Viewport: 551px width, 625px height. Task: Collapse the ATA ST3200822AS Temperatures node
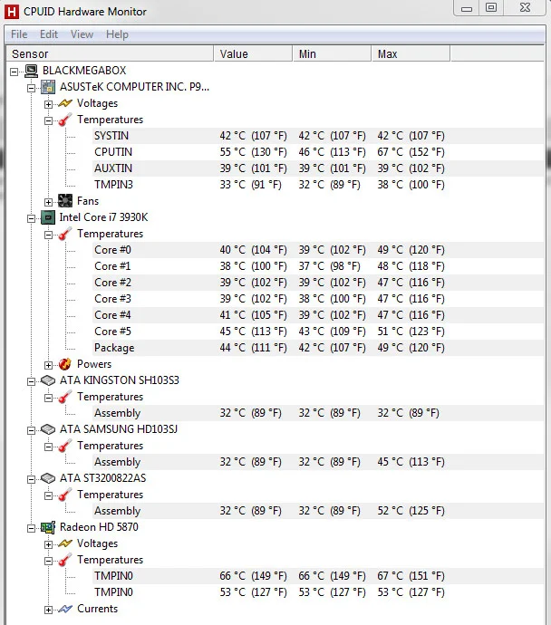tap(49, 495)
